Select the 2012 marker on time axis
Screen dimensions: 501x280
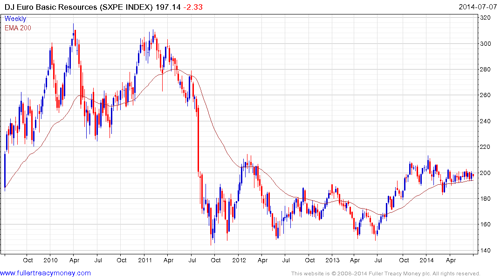(x=239, y=260)
